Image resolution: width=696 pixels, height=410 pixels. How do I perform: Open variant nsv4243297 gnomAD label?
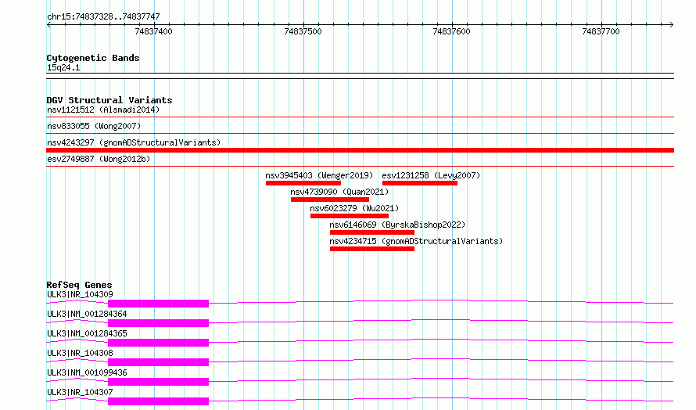134,142
